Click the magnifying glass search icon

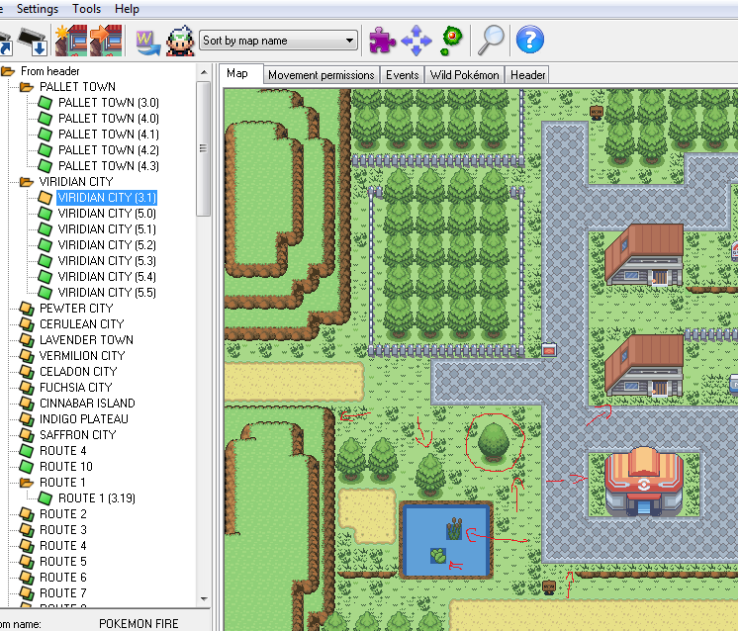[491, 41]
